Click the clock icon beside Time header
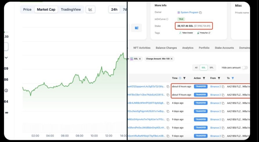The height and width of the screenshot is (142, 259). [180, 78]
